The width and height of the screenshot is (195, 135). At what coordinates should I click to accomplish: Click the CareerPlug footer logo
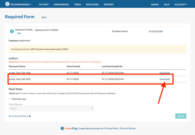pos(69,128)
